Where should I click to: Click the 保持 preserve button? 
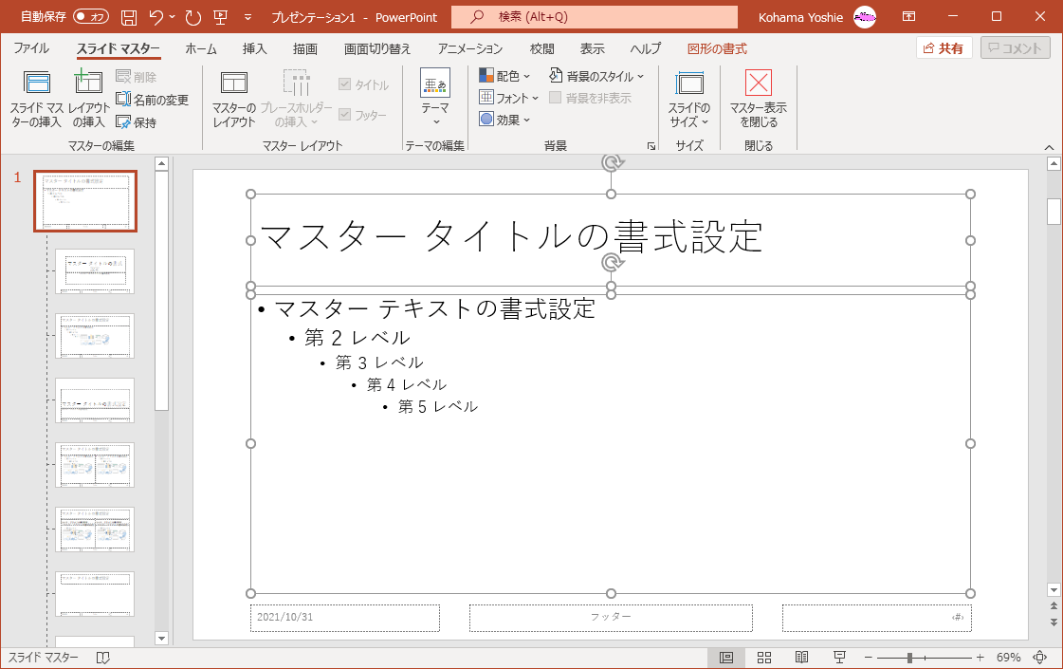(137, 122)
